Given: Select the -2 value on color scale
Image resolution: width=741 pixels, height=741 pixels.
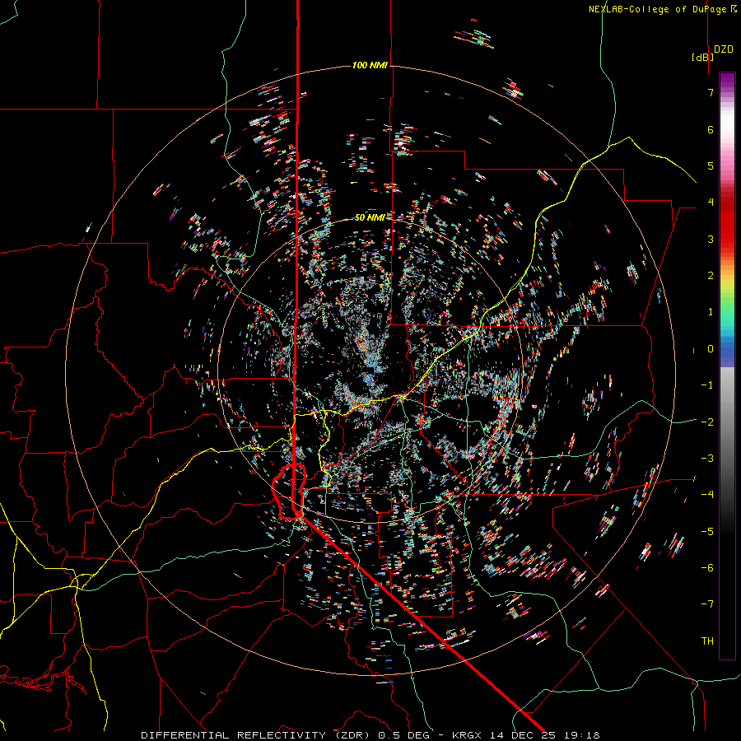Looking at the screenshot, I should coord(707,422).
